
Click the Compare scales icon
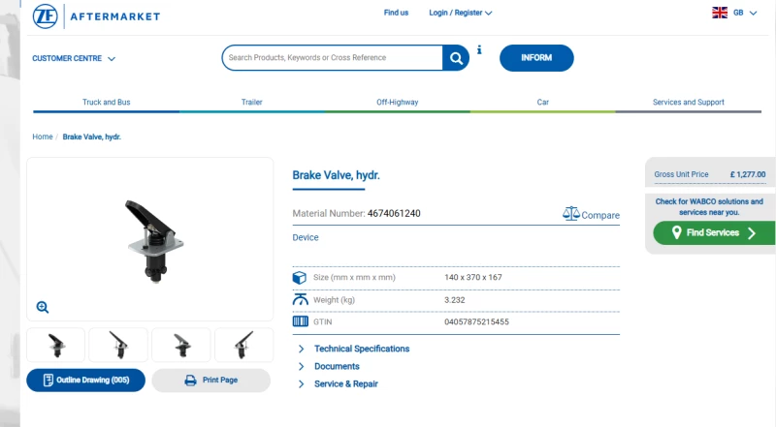coord(571,213)
